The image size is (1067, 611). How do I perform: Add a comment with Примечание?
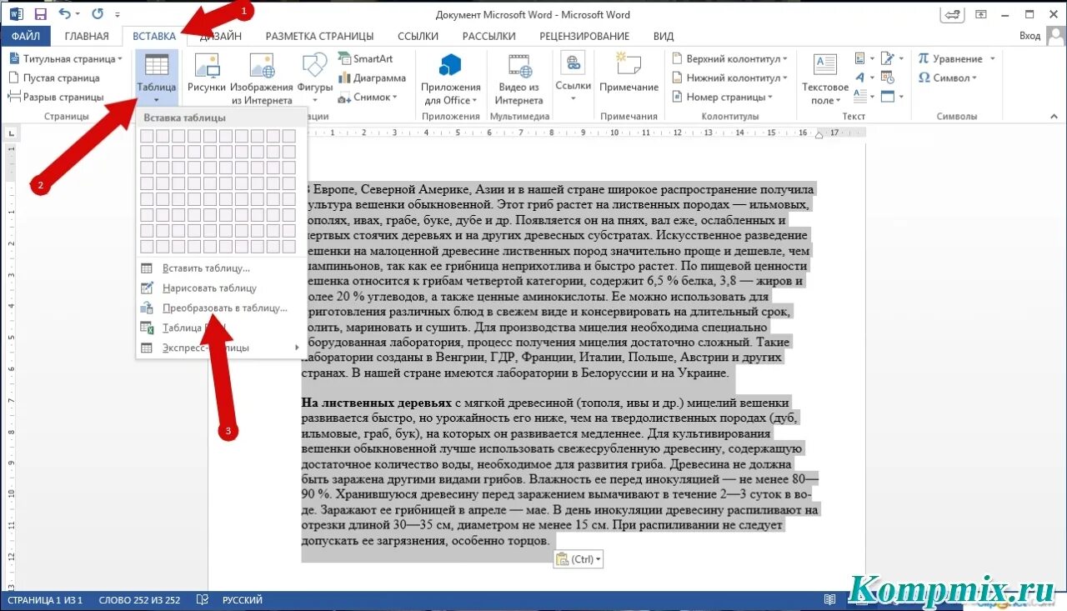629,73
